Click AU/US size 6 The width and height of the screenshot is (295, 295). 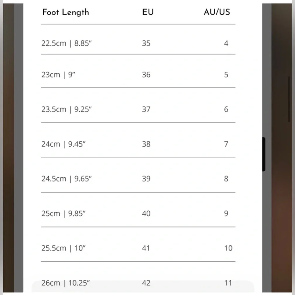226,109
